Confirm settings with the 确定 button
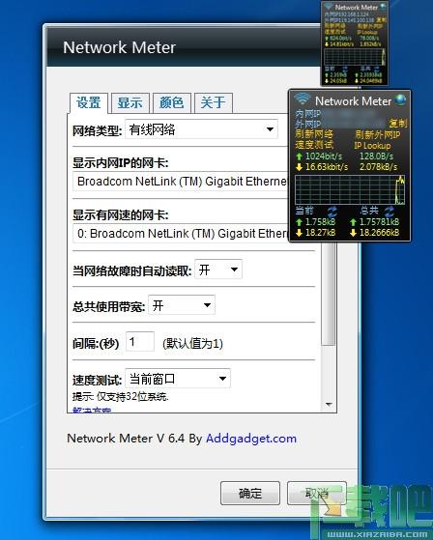 coord(250,494)
